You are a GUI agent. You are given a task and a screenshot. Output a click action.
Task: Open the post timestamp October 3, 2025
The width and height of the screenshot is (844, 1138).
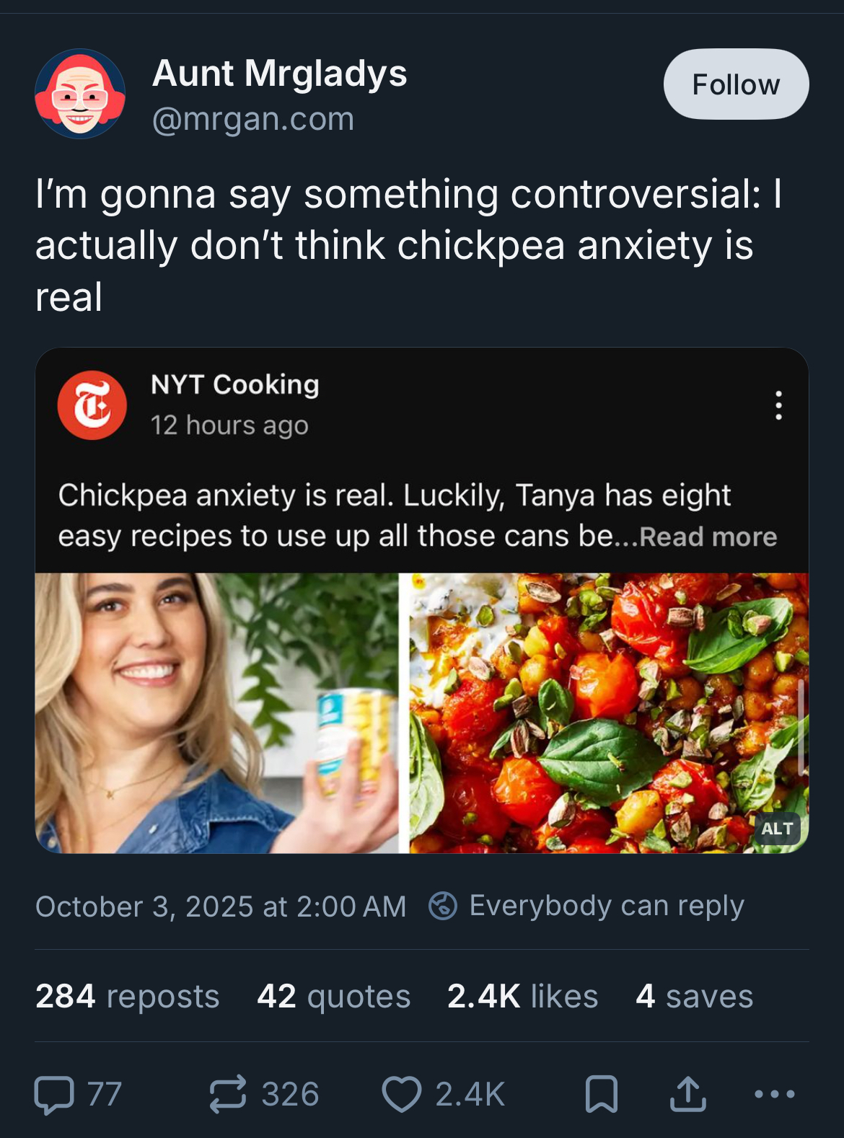(x=221, y=907)
